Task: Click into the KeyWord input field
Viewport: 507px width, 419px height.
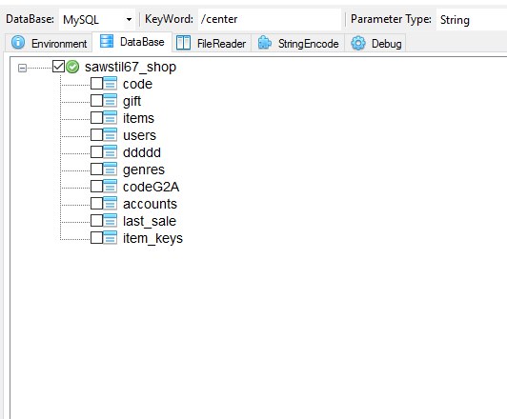Action: pyautogui.click(x=270, y=19)
